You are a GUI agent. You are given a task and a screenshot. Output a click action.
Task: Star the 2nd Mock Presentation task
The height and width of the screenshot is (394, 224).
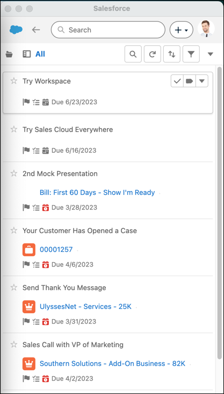click(14, 173)
